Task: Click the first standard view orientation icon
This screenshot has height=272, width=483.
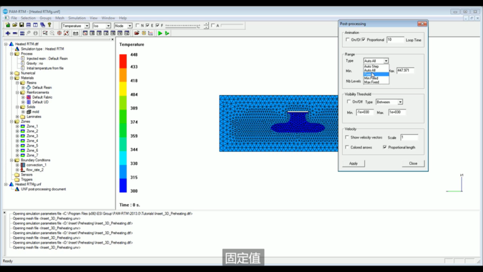Action: 86,33
